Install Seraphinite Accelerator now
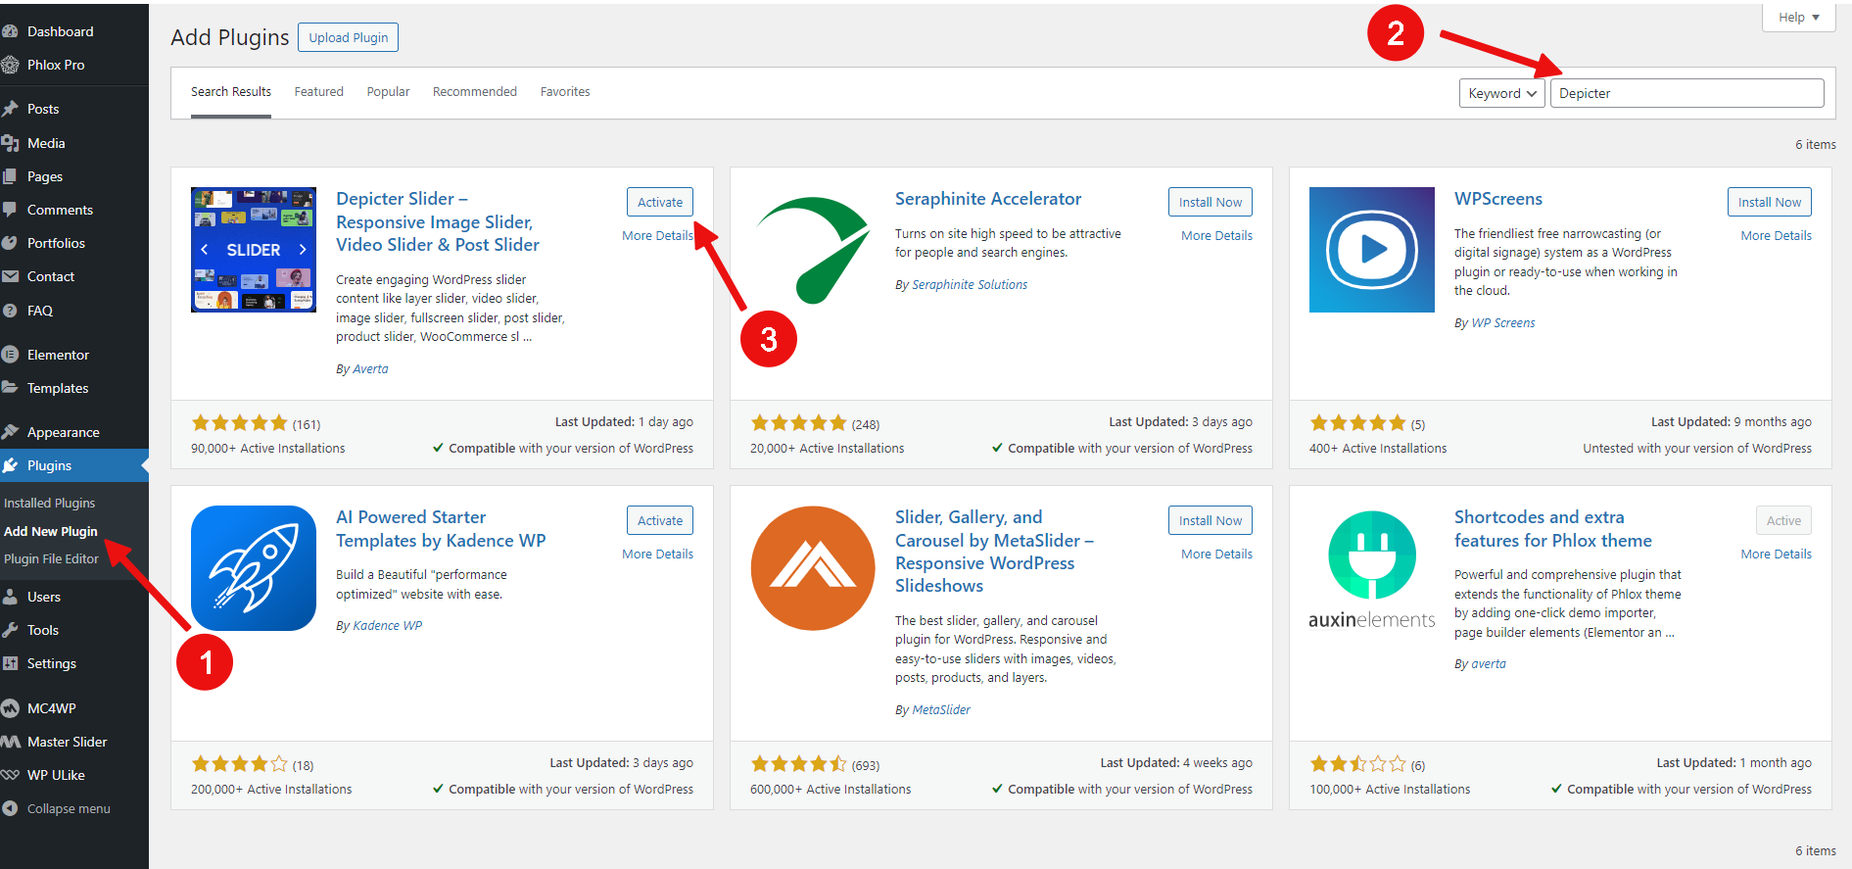The height and width of the screenshot is (869, 1852). [1211, 202]
